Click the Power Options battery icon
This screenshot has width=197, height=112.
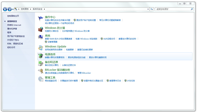41,56
